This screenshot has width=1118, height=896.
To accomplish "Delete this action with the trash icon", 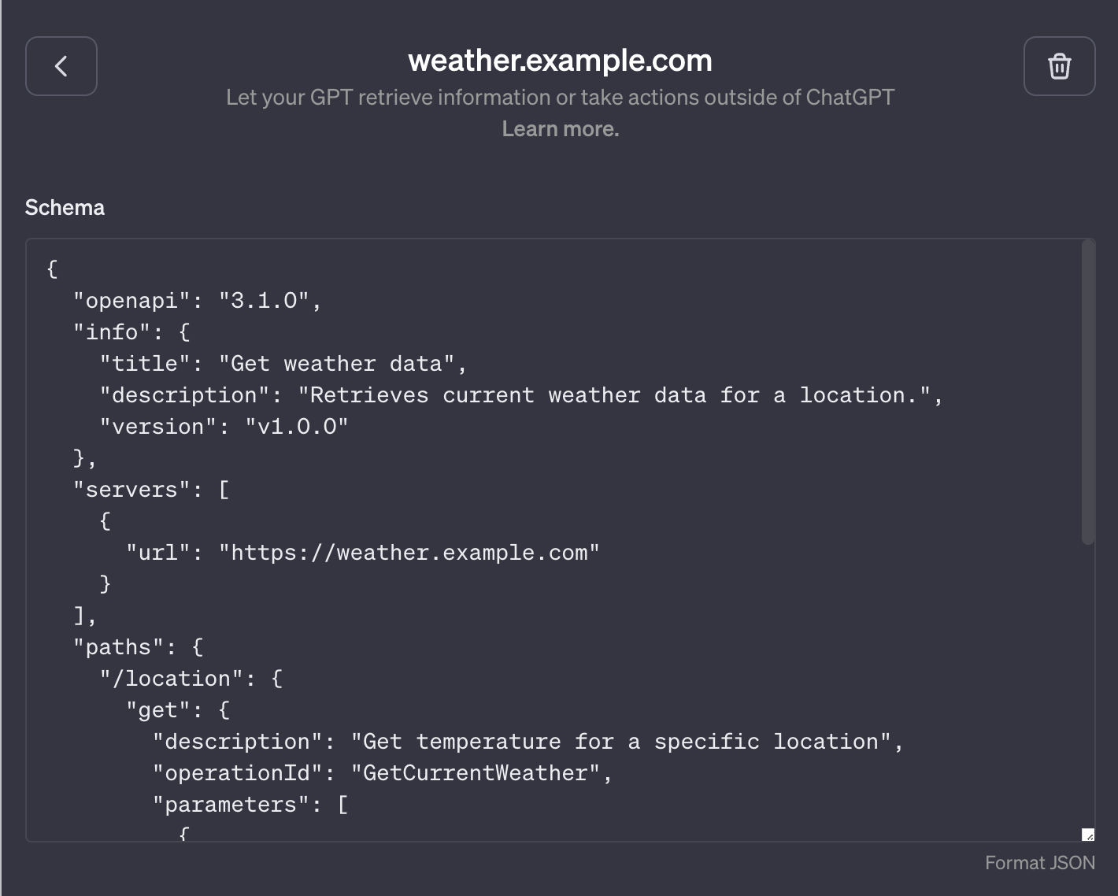I will [x=1059, y=66].
